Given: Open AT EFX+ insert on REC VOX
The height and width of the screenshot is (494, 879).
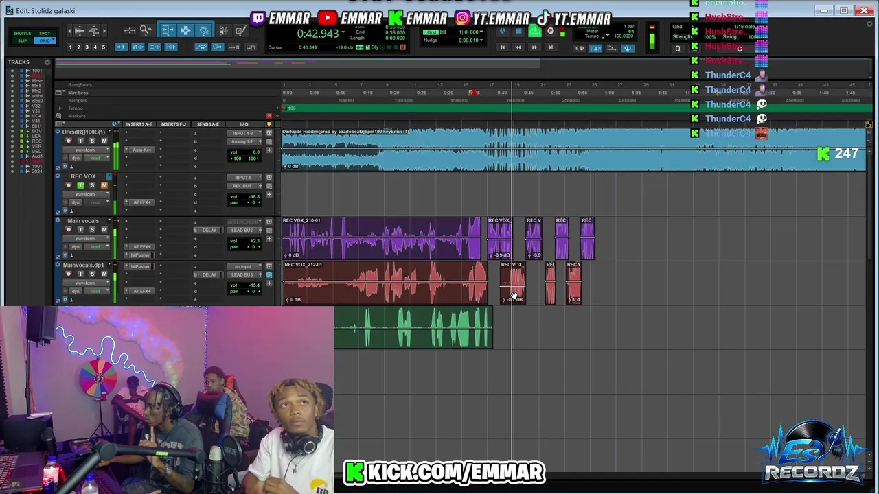Looking at the screenshot, I should coord(142,202).
